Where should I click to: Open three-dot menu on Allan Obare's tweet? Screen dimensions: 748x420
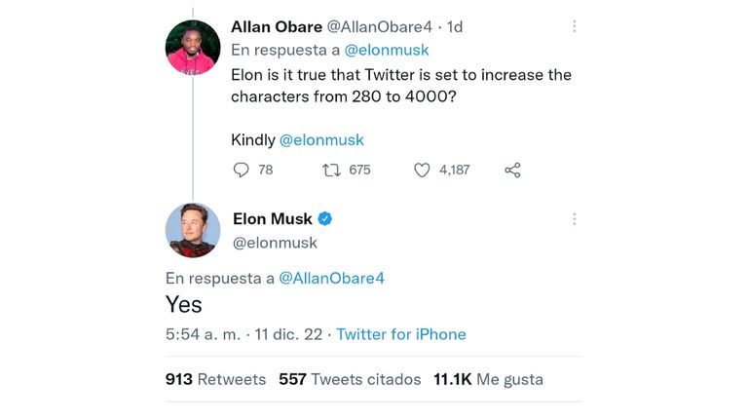575,26
